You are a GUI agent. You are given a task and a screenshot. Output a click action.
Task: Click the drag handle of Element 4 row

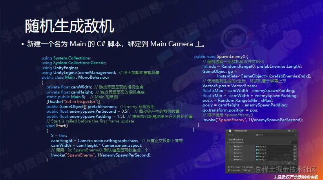[x=230, y=160]
